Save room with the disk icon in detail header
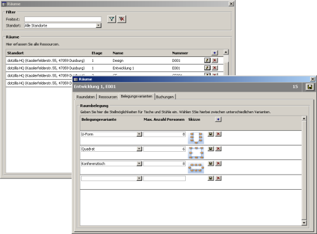The width and height of the screenshot is (317, 234). (310, 87)
